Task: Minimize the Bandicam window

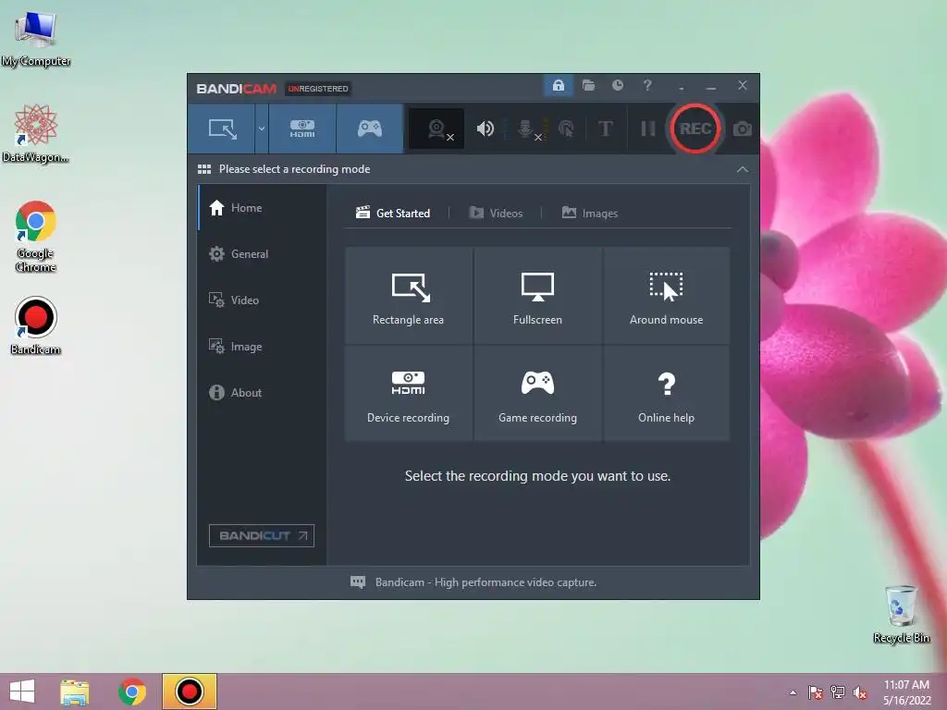Action: pyautogui.click(x=711, y=86)
